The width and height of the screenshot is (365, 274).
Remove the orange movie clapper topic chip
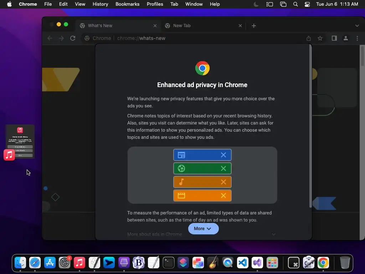tap(223, 196)
